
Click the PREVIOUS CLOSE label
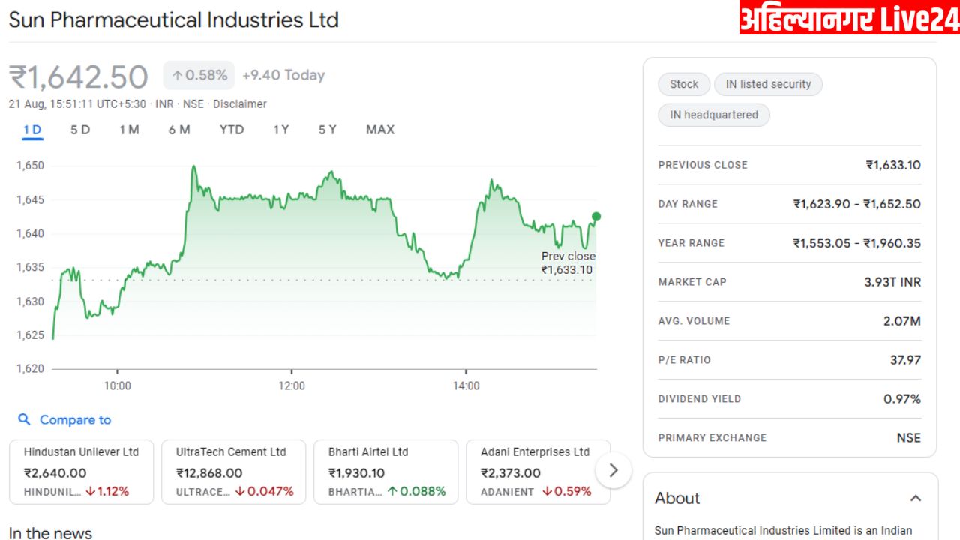click(x=703, y=165)
